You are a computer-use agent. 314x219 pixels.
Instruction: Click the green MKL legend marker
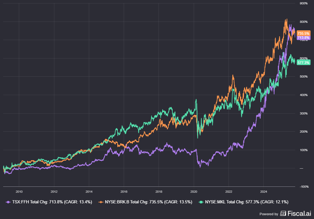[x=201, y=202]
